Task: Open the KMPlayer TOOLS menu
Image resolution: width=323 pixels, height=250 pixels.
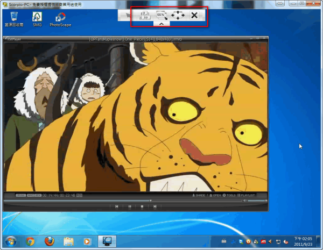Action: (x=229, y=195)
